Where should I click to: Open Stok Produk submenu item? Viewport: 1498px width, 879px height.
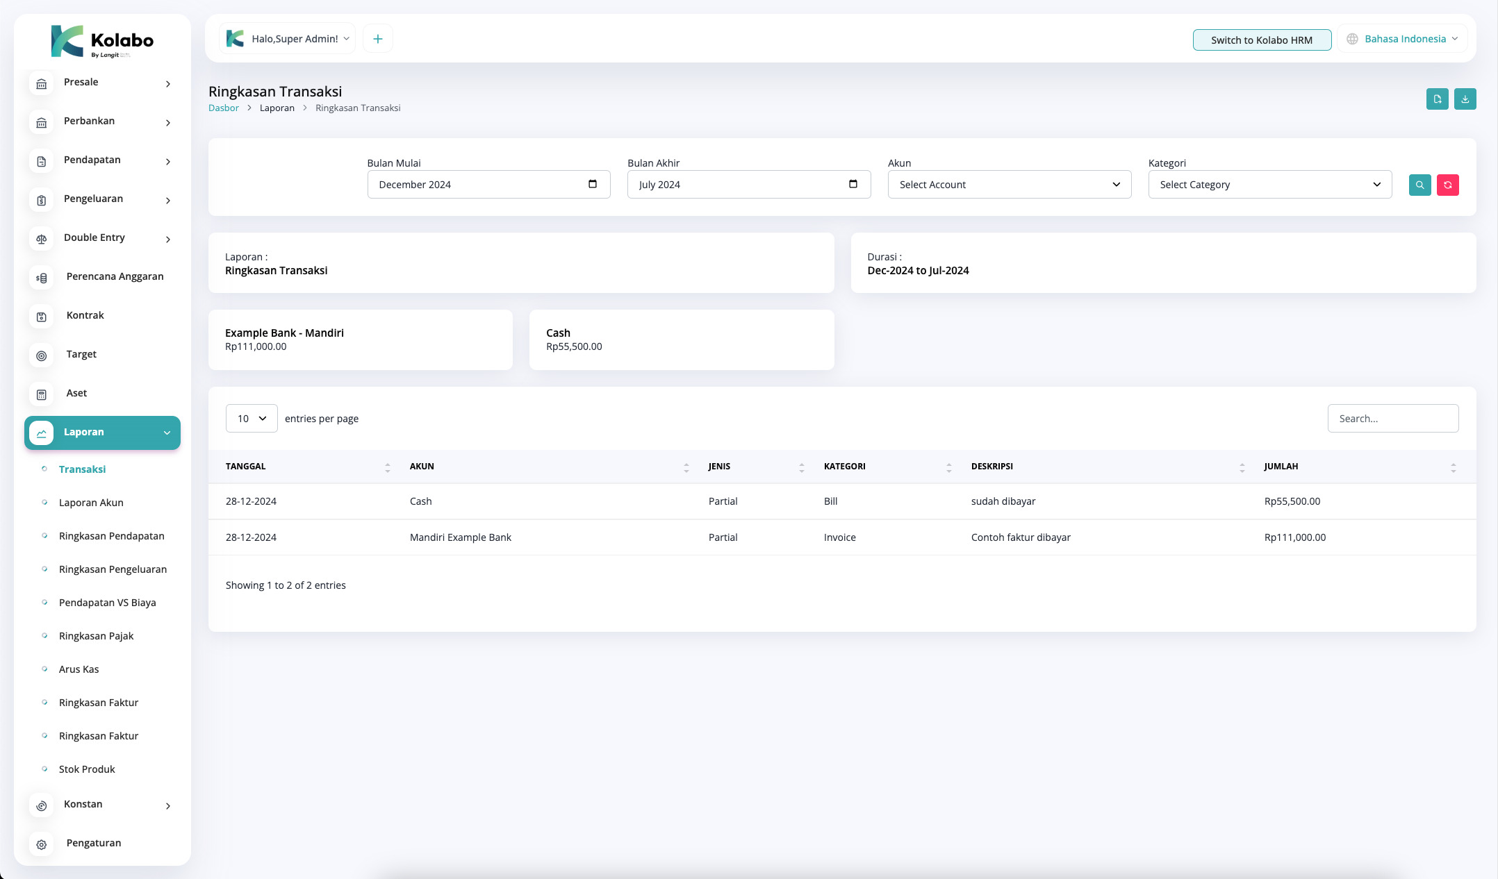pyautogui.click(x=87, y=769)
